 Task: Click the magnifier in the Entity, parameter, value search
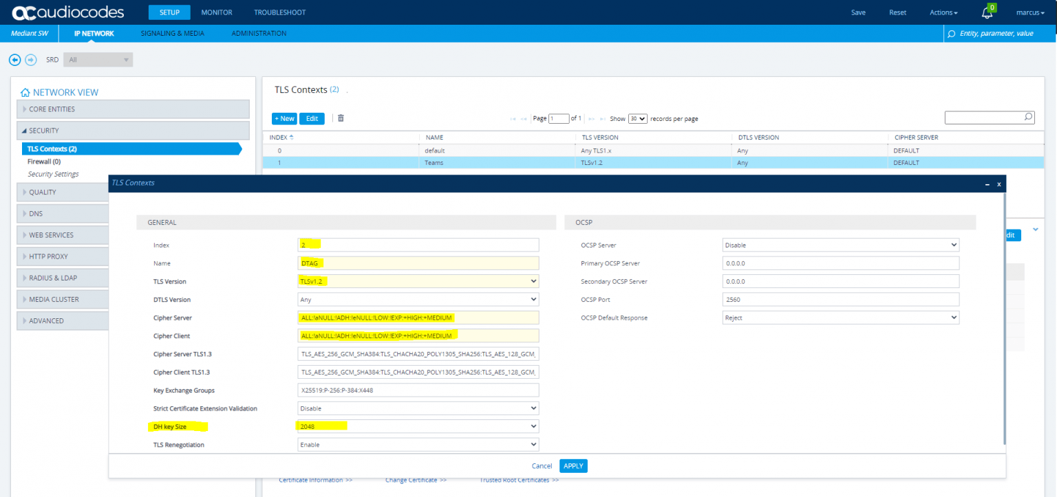click(951, 33)
